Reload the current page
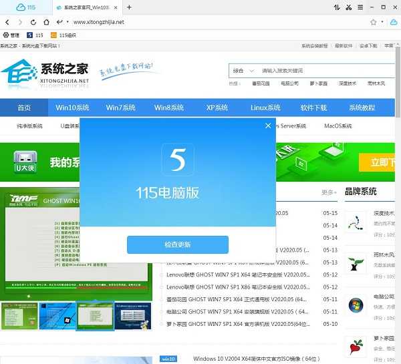This screenshot has height=364, width=401. point(33,22)
